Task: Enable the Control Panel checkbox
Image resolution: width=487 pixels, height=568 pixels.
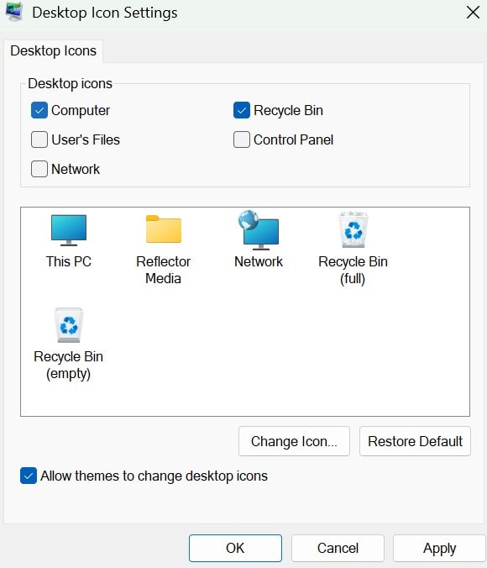Action: [242, 139]
